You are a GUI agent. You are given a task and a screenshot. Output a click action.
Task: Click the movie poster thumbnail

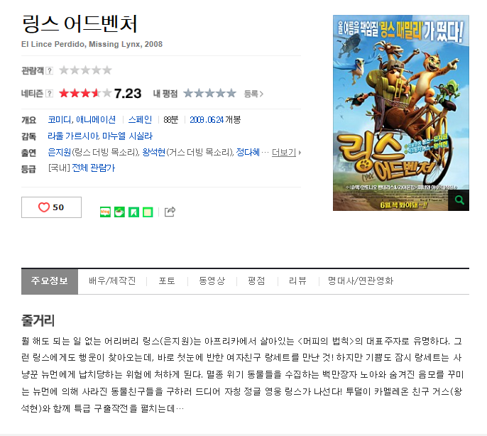(401, 113)
